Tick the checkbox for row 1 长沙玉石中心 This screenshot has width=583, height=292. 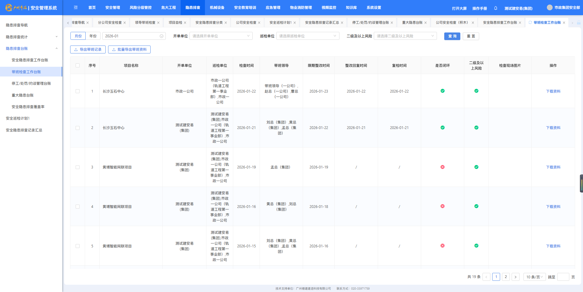(x=77, y=91)
